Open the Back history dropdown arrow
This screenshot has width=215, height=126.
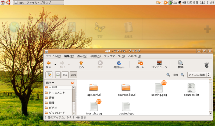click(x=55, y=64)
